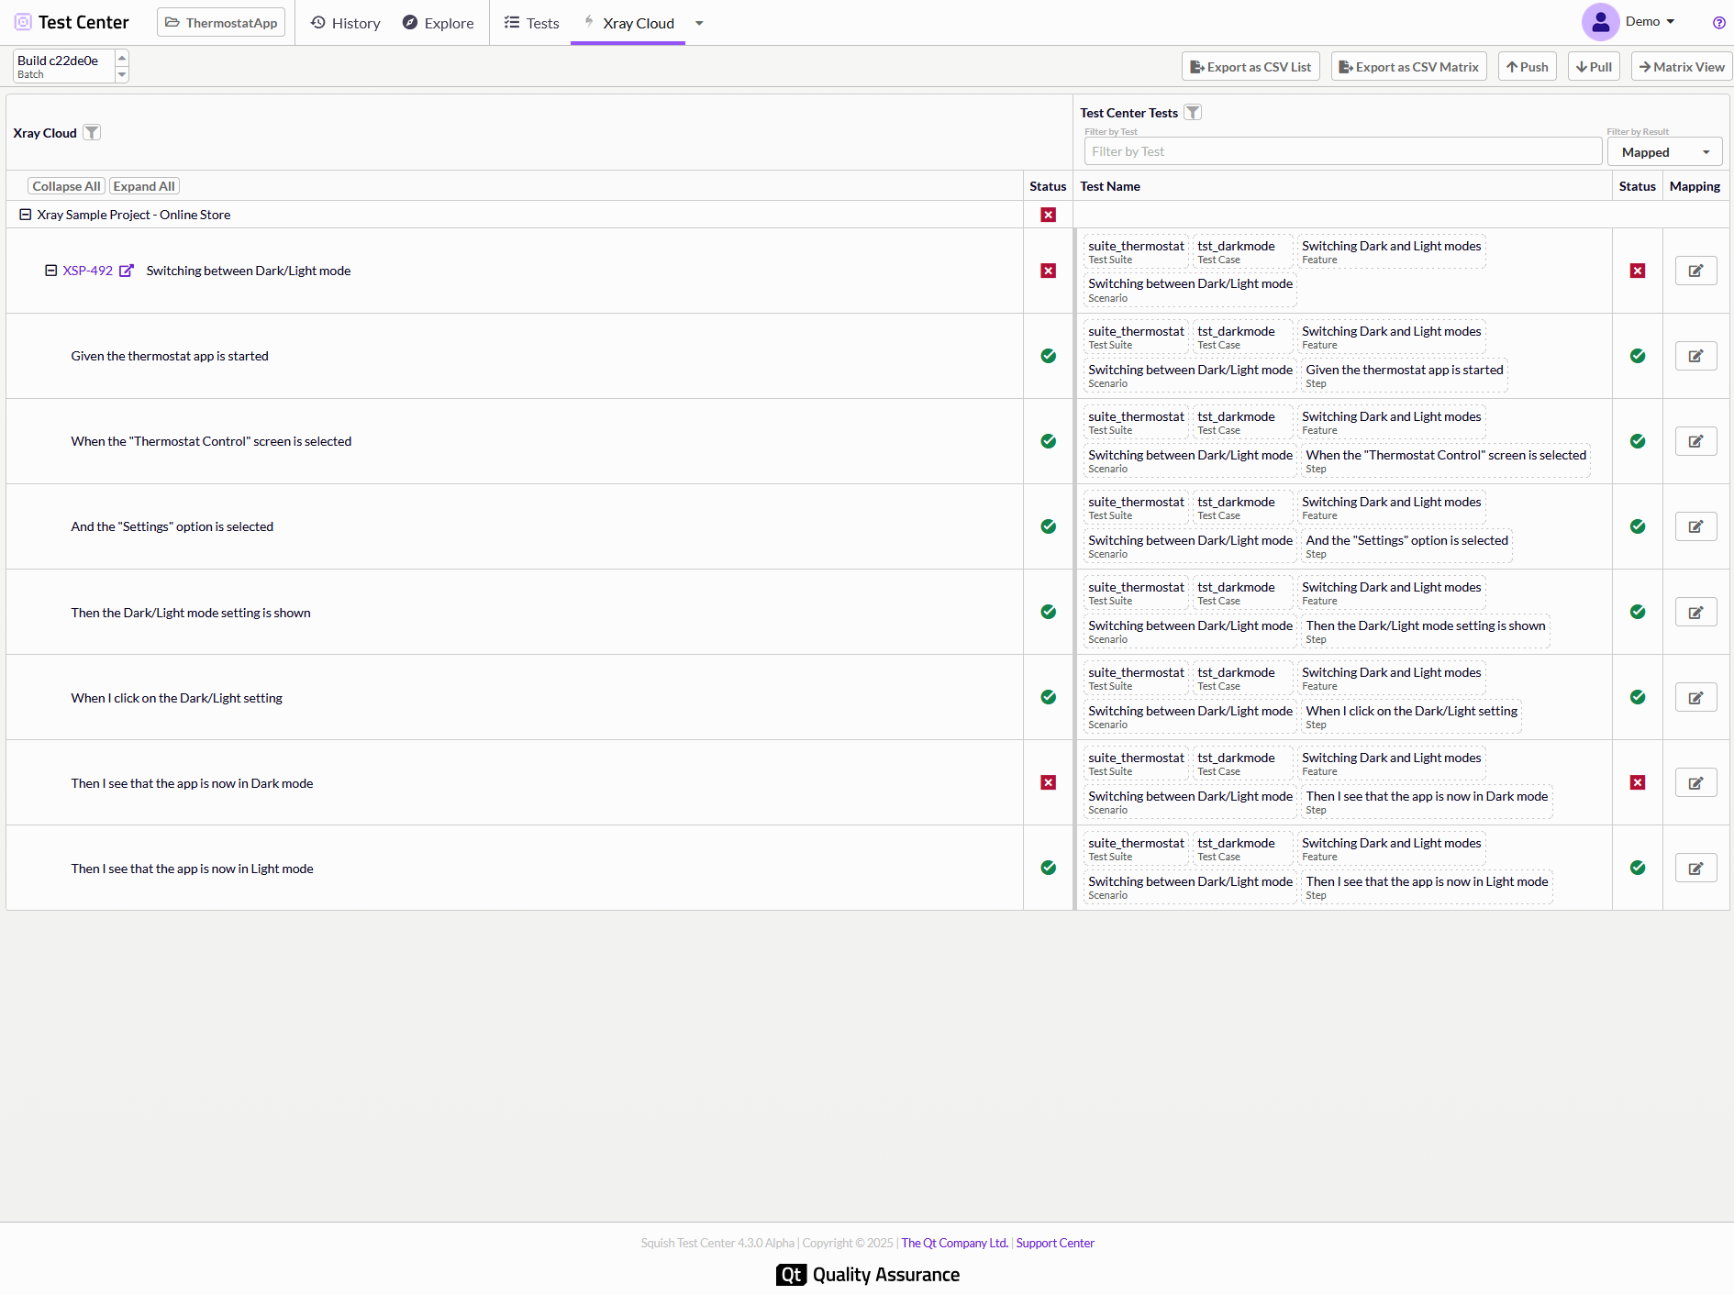This screenshot has height=1295, width=1734.
Task: Open the Support Center link
Action: click(1055, 1243)
